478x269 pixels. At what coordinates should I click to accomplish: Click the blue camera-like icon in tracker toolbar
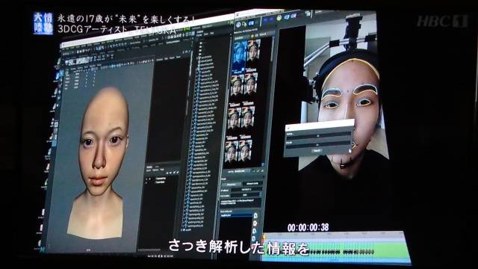point(252,23)
